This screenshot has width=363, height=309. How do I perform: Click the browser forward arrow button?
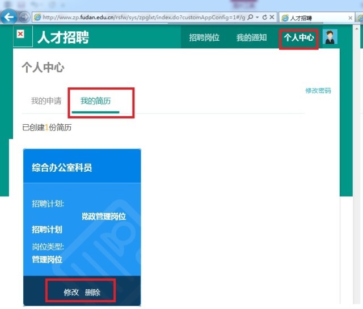[25, 17]
